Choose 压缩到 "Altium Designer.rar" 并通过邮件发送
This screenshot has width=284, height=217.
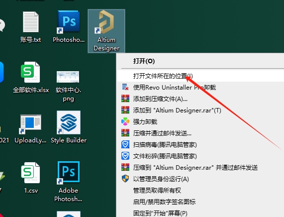200,168
